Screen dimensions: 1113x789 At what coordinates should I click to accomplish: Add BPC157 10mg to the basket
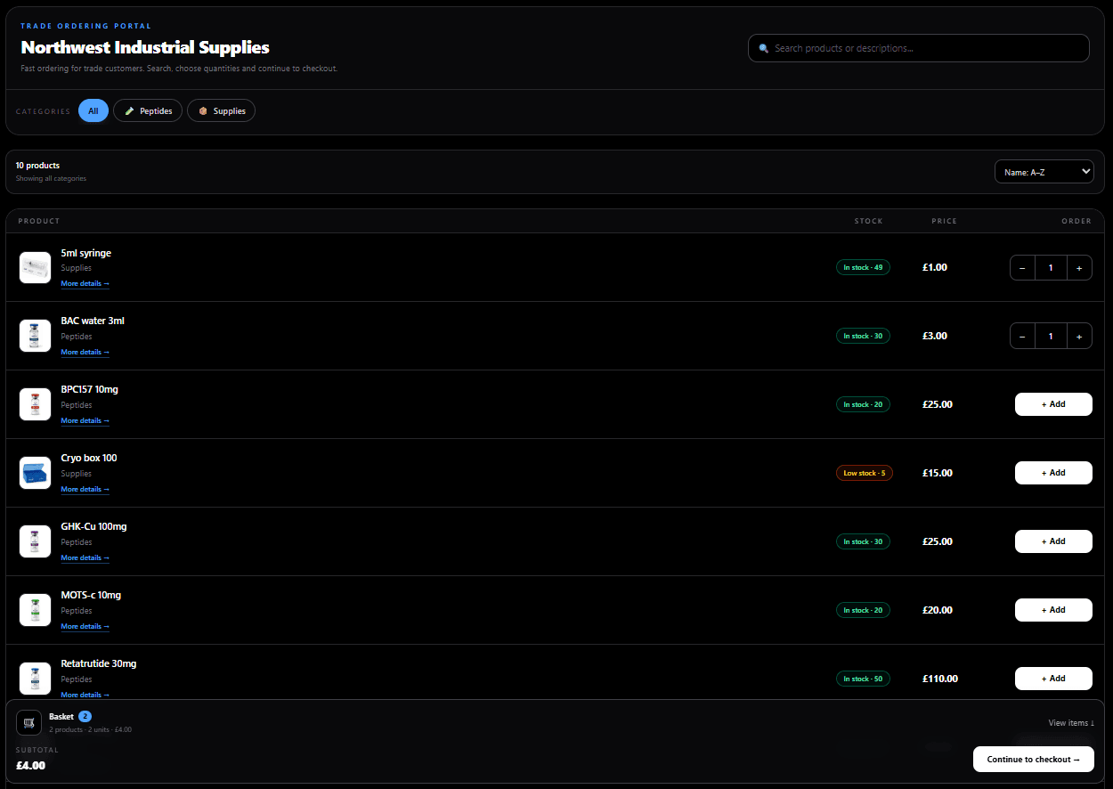click(x=1053, y=404)
